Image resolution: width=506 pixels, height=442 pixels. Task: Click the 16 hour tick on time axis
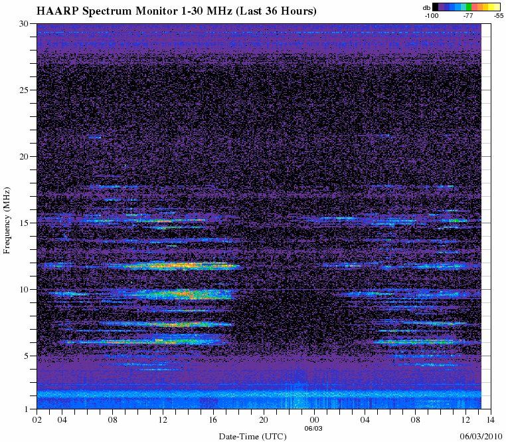click(x=213, y=420)
